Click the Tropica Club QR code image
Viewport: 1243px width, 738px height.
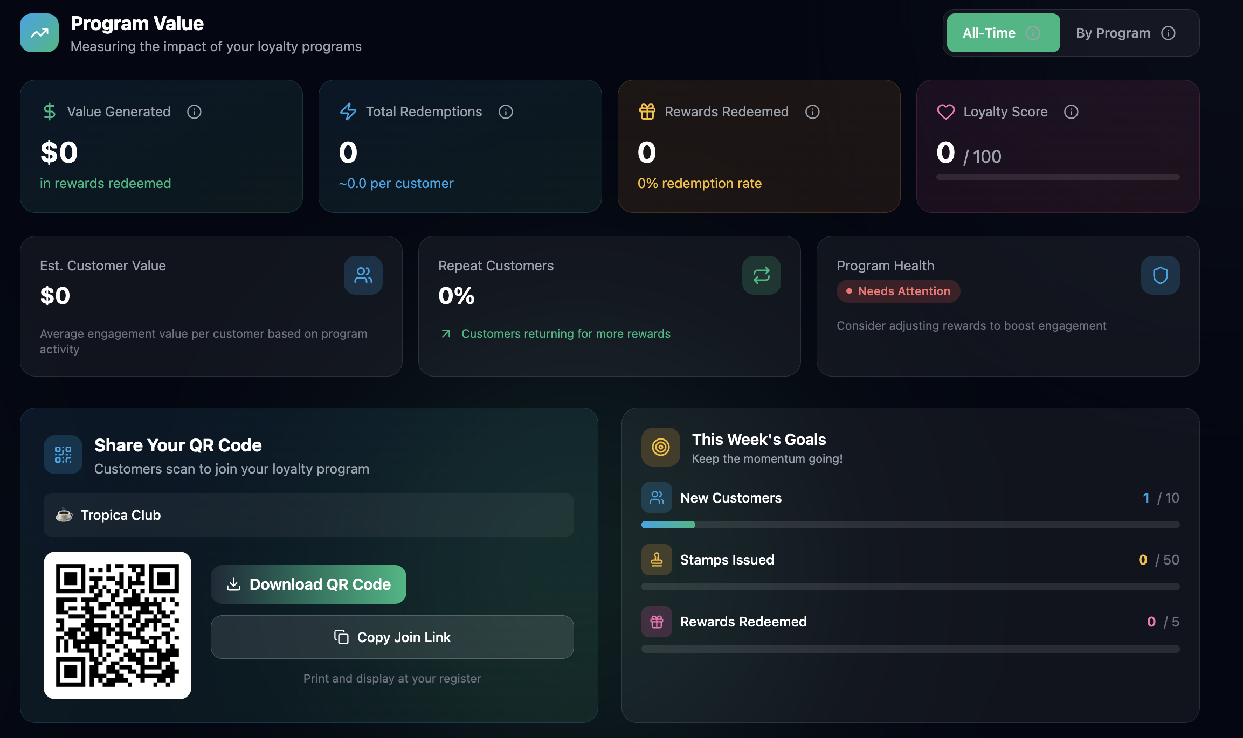pos(117,625)
